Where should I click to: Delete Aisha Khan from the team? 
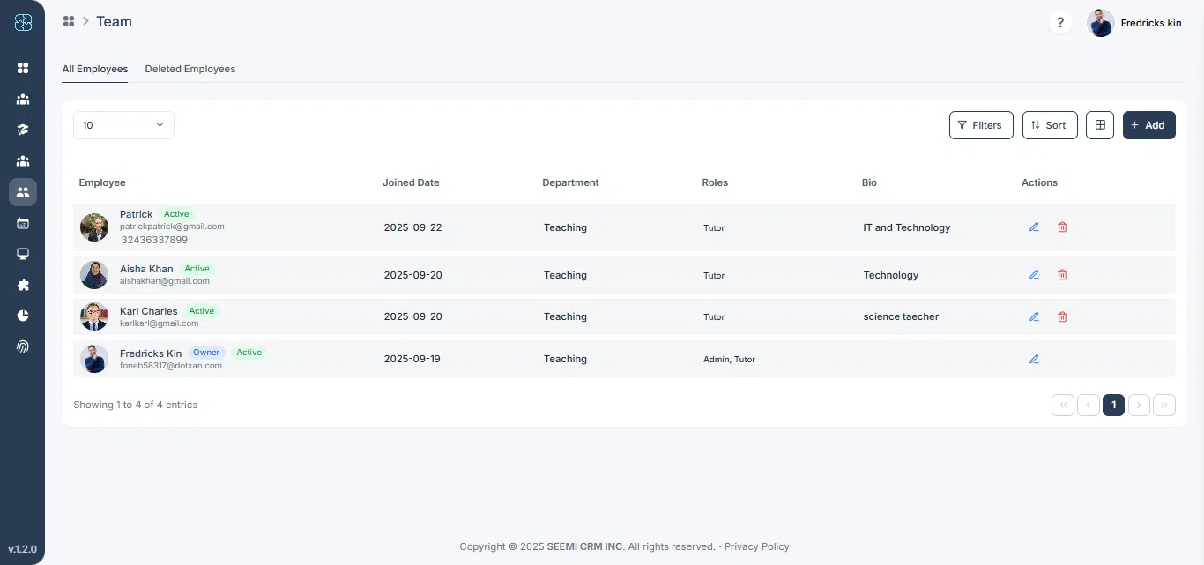pyautogui.click(x=1062, y=274)
